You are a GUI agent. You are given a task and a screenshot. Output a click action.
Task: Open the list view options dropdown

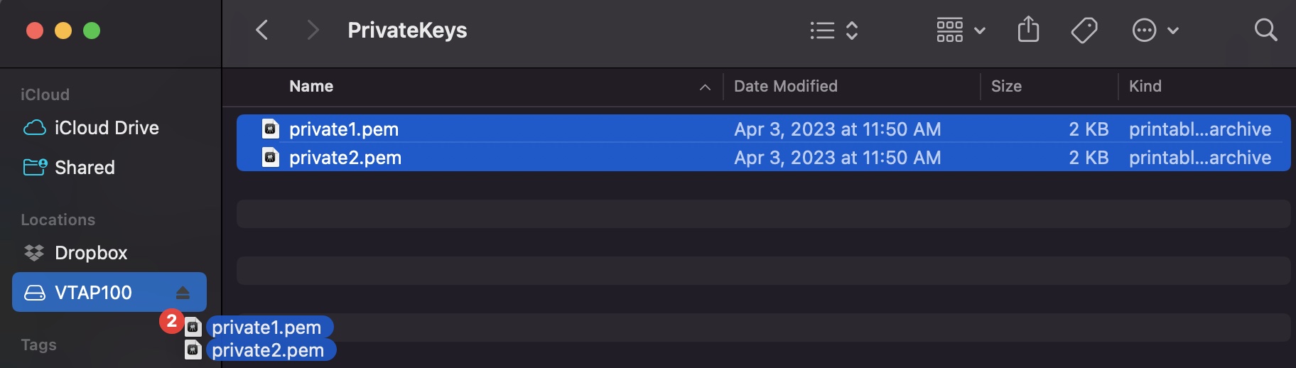[834, 30]
